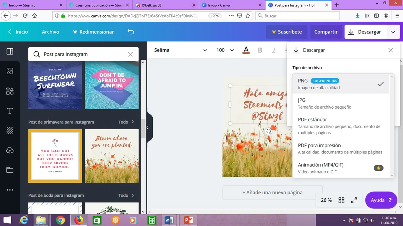Open grid view of pages
The height and width of the screenshot is (226, 403).
pos(341,200)
